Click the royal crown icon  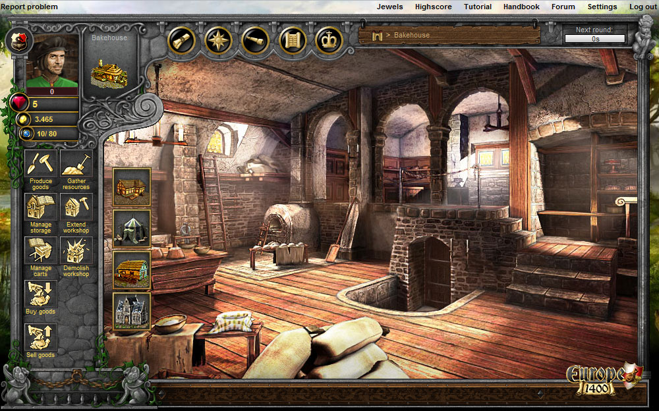pos(329,41)
